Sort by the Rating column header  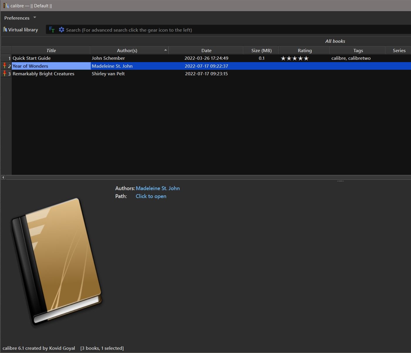coord(305,50)
